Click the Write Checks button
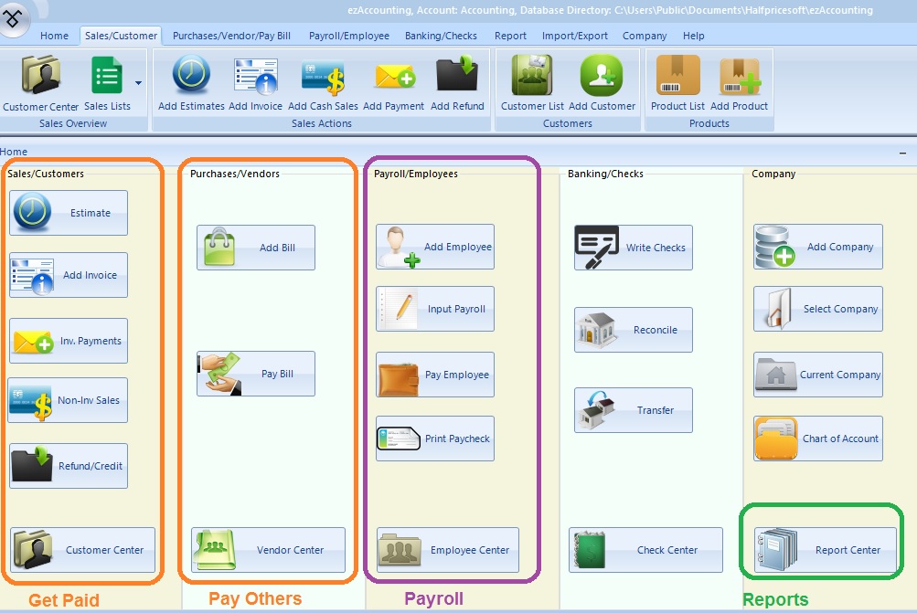The height and width of the screenshot is (613, 917). pyautogui.click(x=634, y=248)
